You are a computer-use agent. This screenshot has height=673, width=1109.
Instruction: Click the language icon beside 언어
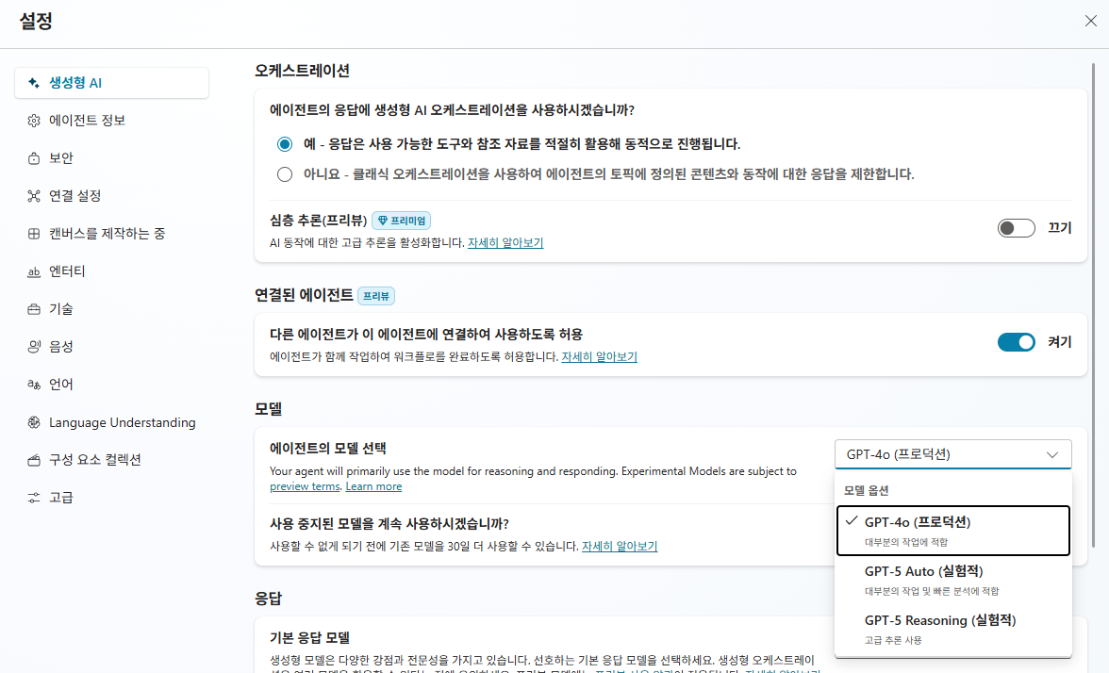click(x=33, y=385)
